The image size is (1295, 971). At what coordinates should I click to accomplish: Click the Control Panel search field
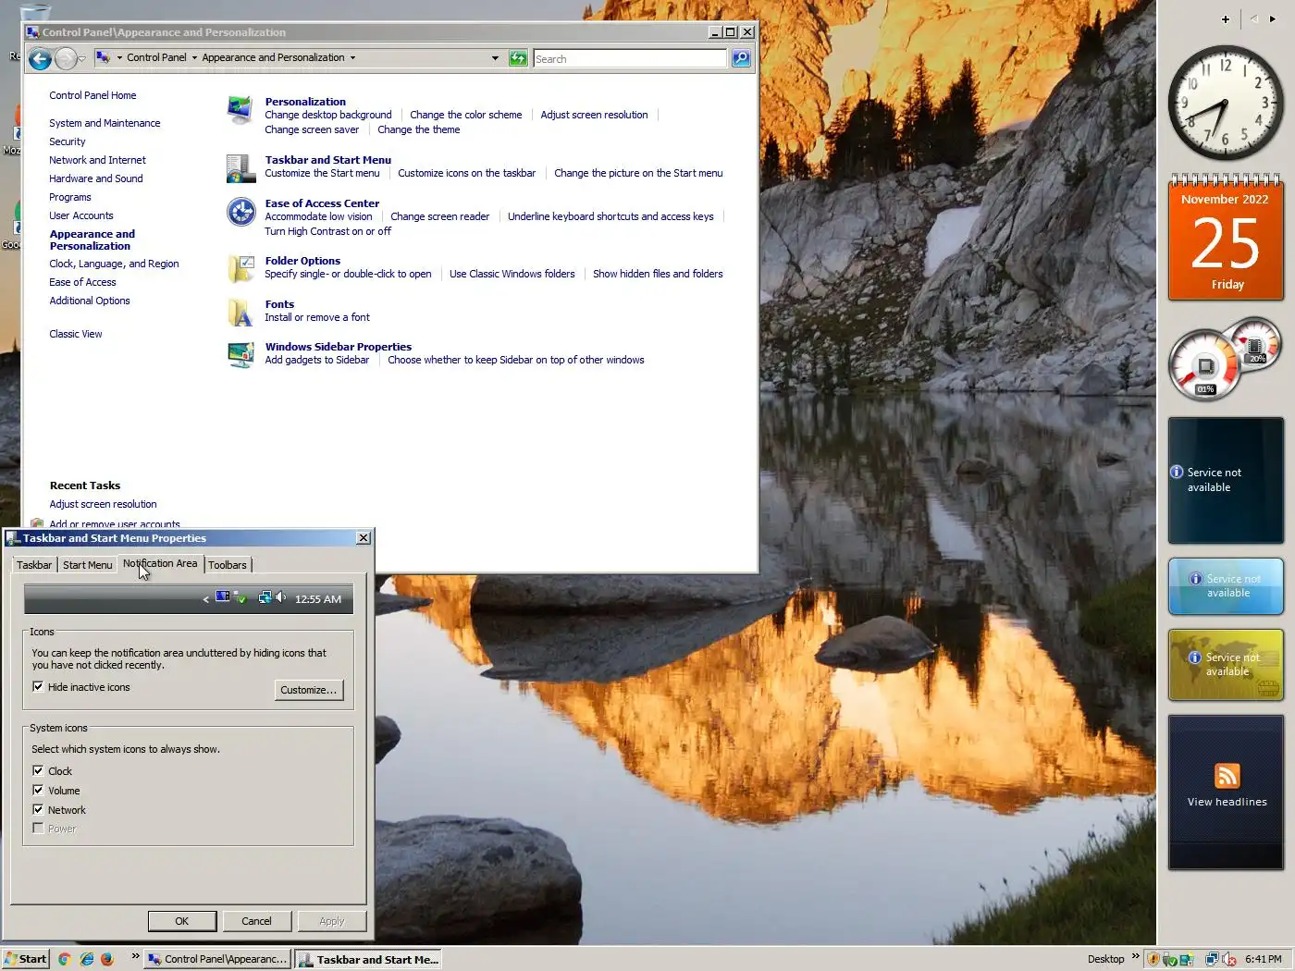[630, 58]
